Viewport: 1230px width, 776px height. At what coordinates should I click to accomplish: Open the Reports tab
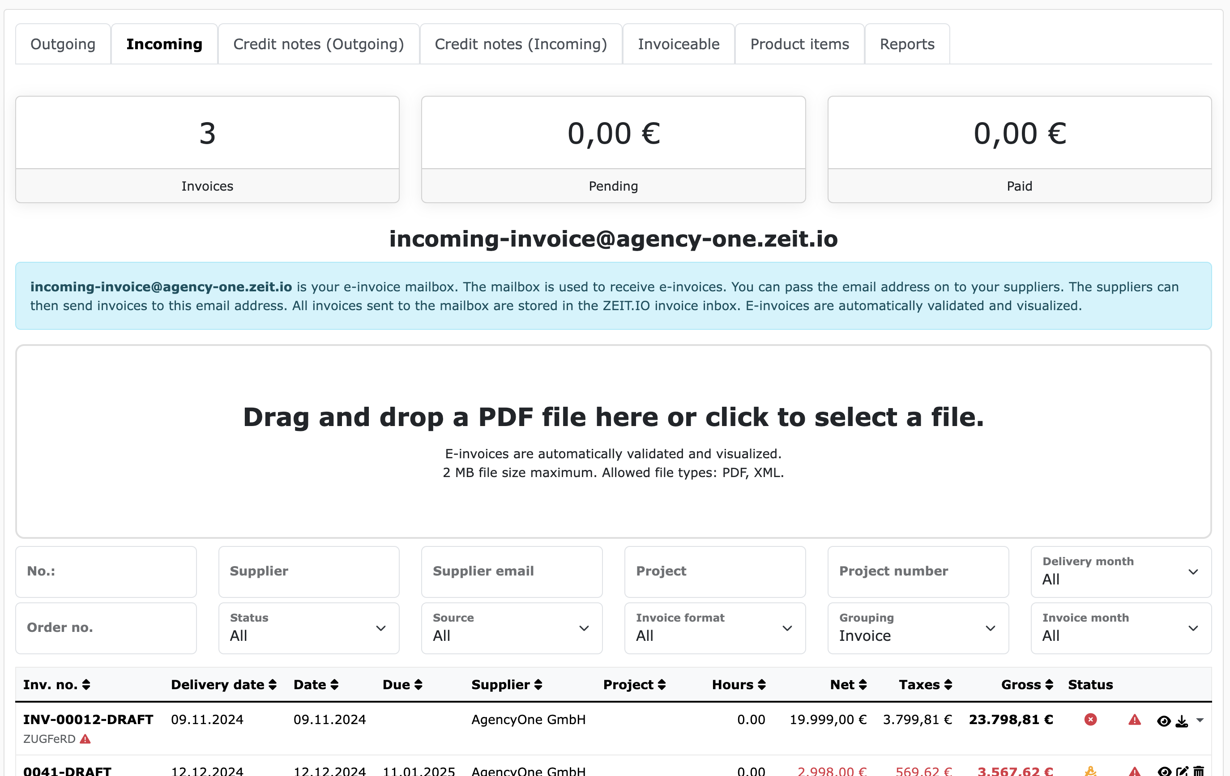click(x=907, y=44)
